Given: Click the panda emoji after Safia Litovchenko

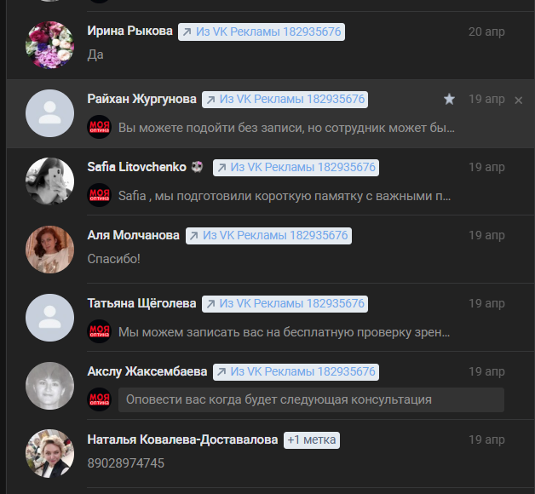Looking at the screenshot, I should pyautogui.click(x=197, y=167).
